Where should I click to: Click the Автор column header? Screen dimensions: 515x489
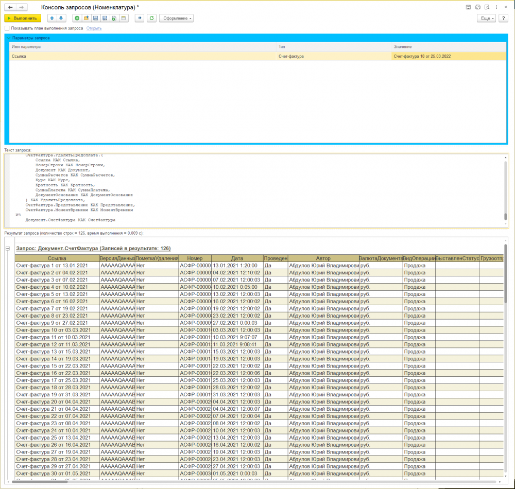click(323, 258)
